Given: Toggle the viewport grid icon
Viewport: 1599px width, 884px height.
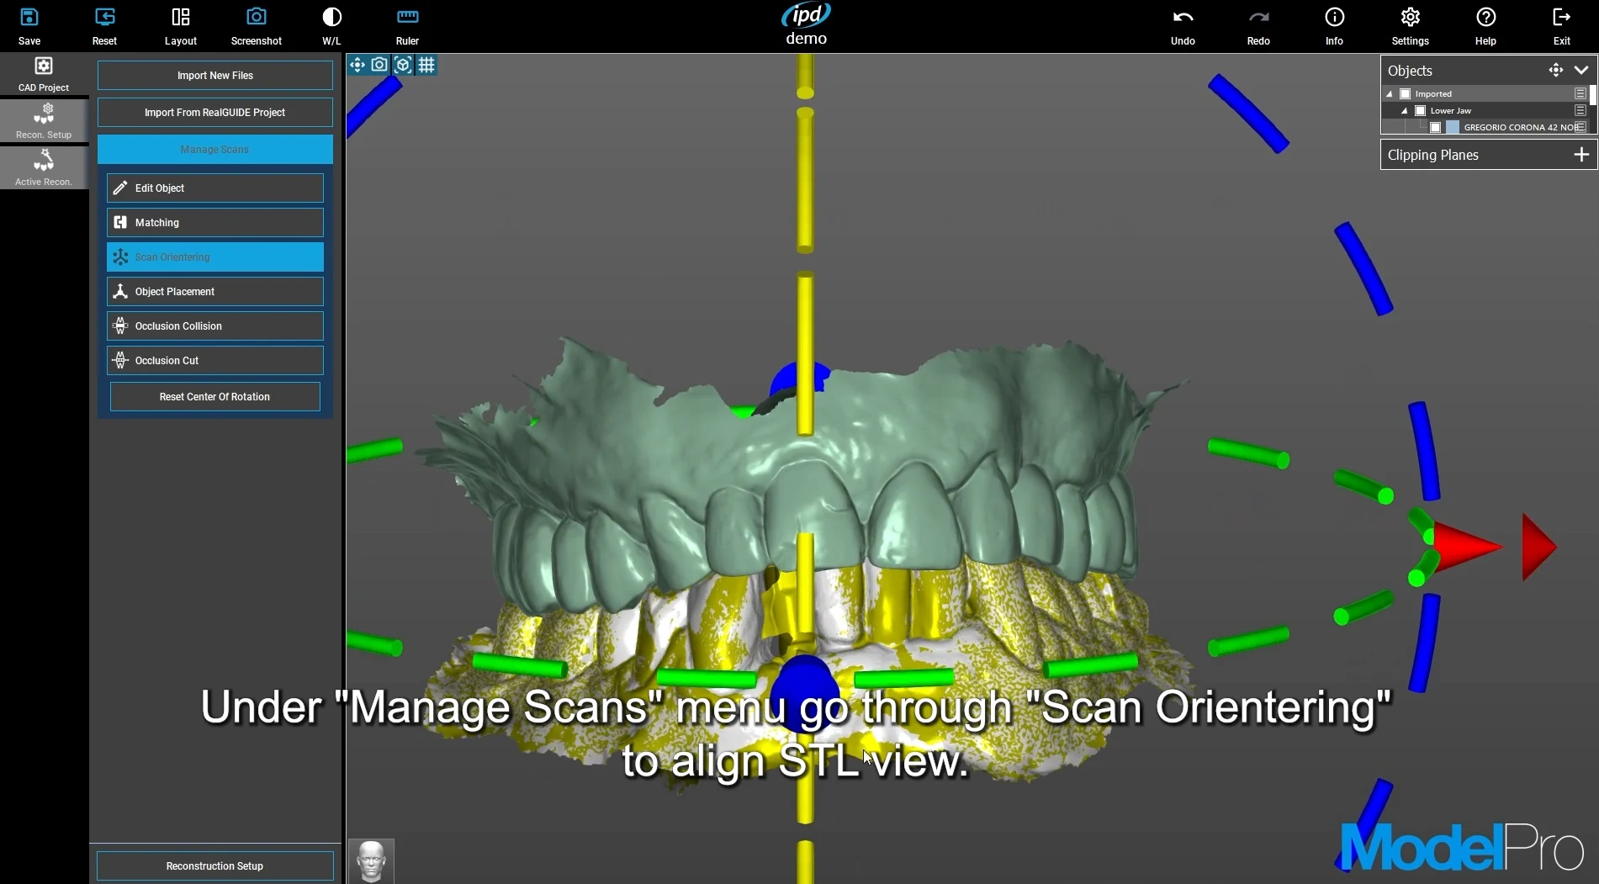Looking at the screenshot, I should click(x=426, y=65).
